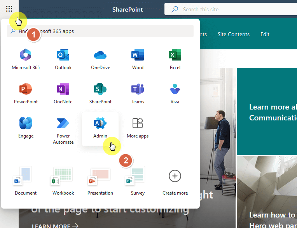Follow the LEARN MORE link in hero
This screenshot has height=228, width=297.
(x=55, y=226)
